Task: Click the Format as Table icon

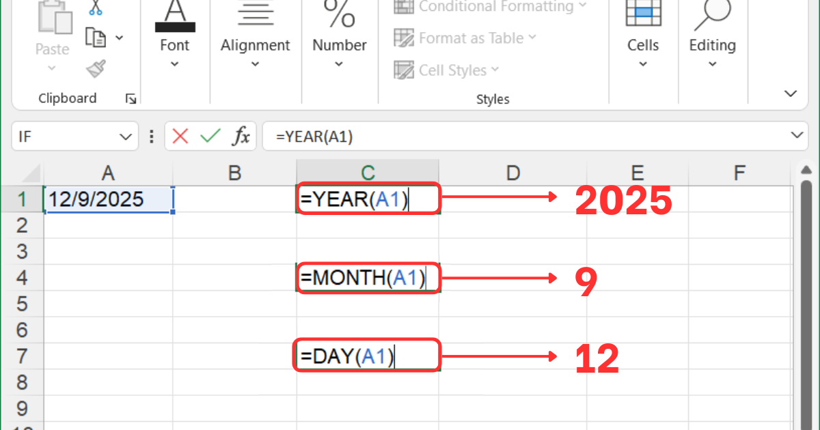Action: point(405,38)
